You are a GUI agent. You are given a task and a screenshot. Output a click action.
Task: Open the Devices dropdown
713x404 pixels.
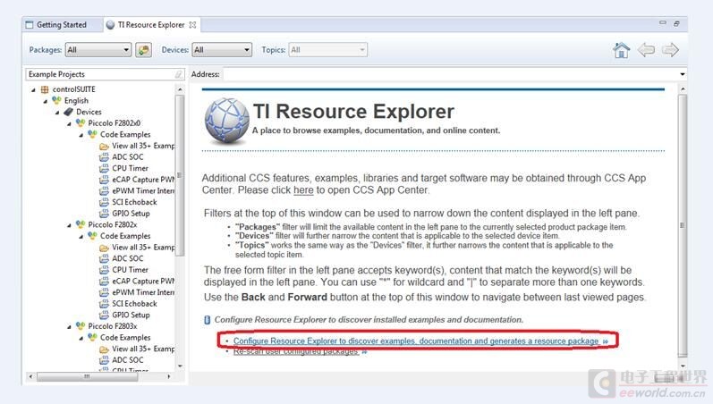222,49
